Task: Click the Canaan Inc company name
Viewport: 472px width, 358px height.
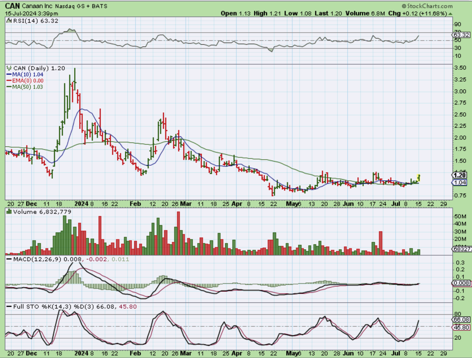Action: pyautogui.click(x=37, y=6)
